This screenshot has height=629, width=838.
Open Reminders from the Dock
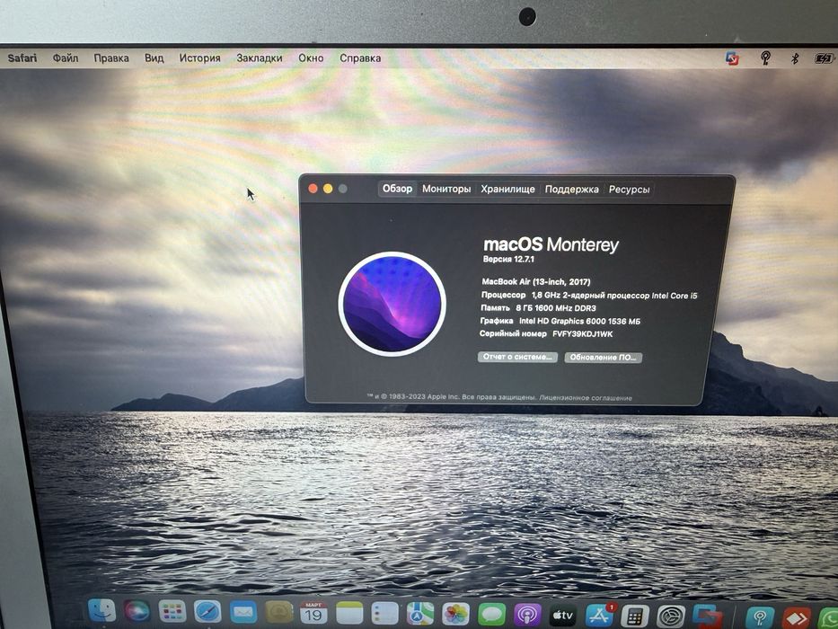[x=384, y=614]
